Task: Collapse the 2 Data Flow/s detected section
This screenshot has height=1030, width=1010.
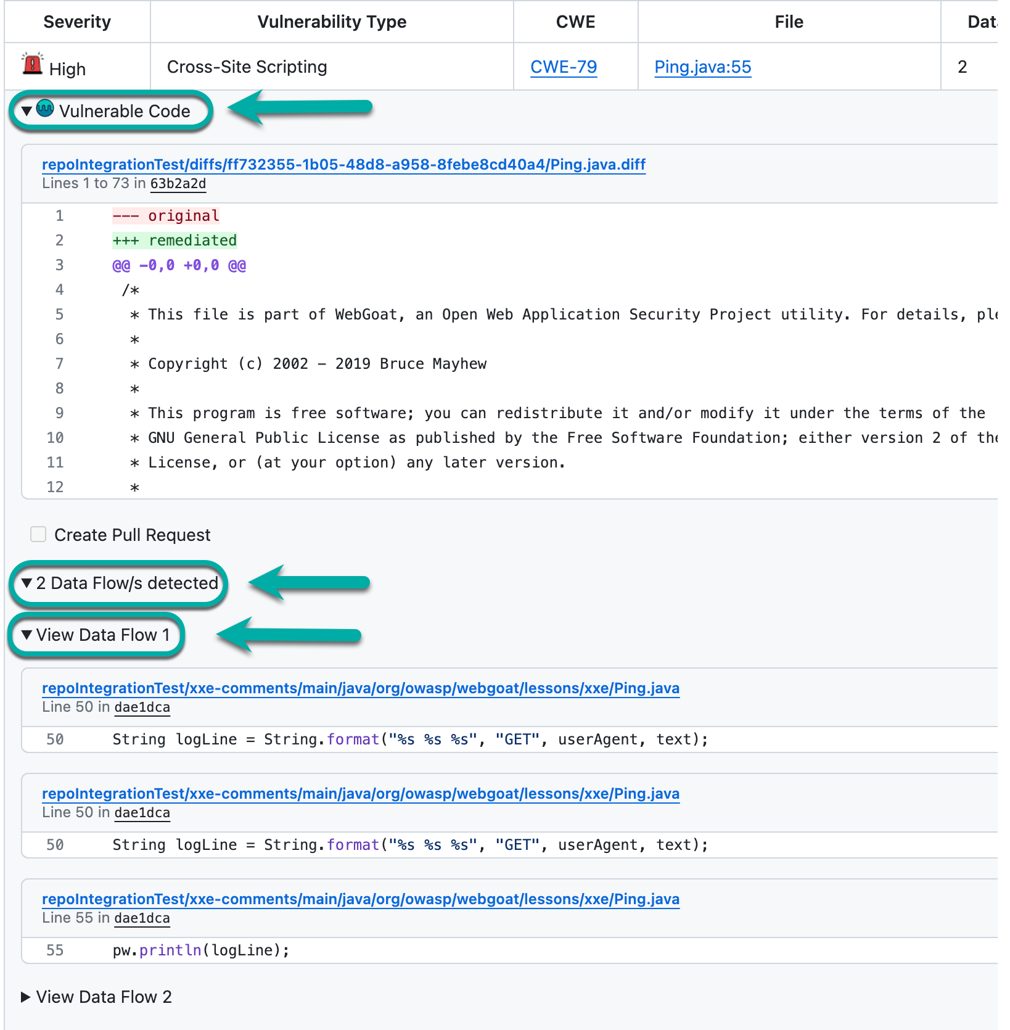Action: (27, 583)
